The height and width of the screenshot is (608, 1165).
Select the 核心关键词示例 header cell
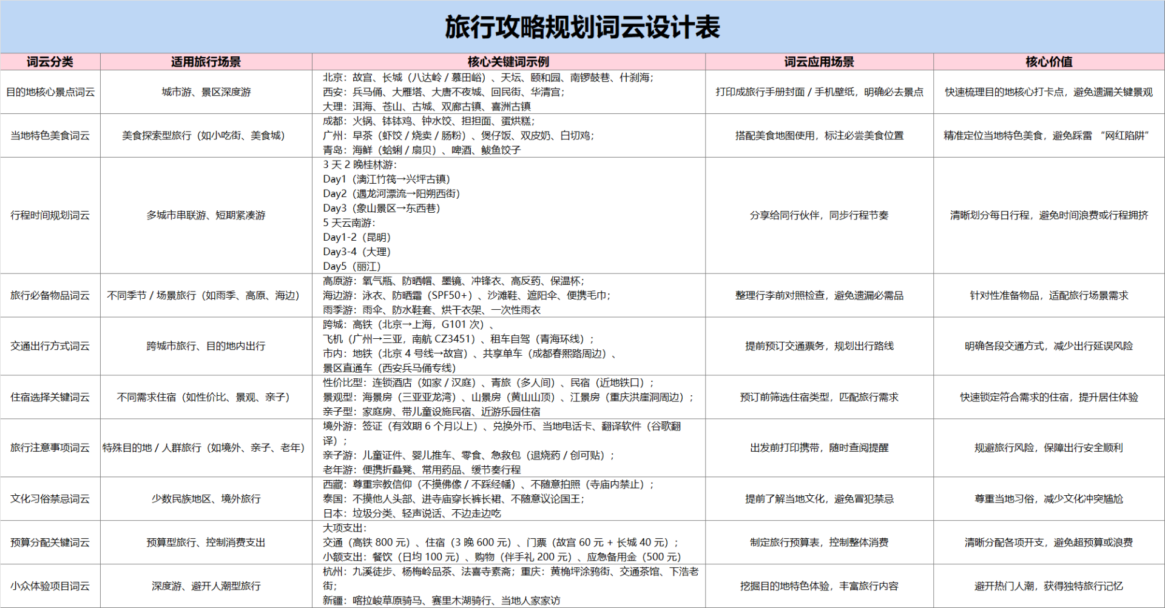(x=508, y=61)
